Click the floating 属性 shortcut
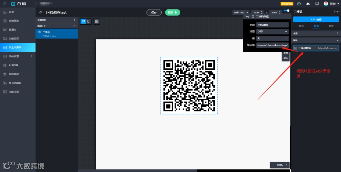Image resolution: width=341 pixels, height=172 pixels. (x=285, y=58)
